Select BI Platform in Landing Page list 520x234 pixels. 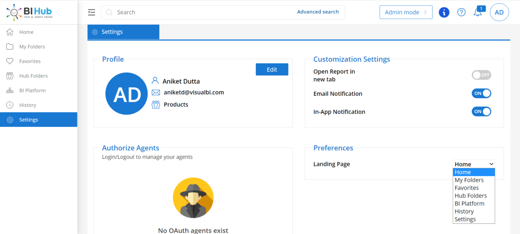pyautogui.click(x=474, y=204)
